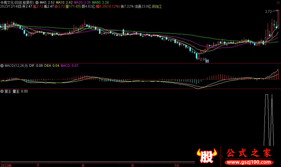The width and height of the screenshot is (281, 167).
Task: Open the 钢加工 sector link
Action: point(157,6)
